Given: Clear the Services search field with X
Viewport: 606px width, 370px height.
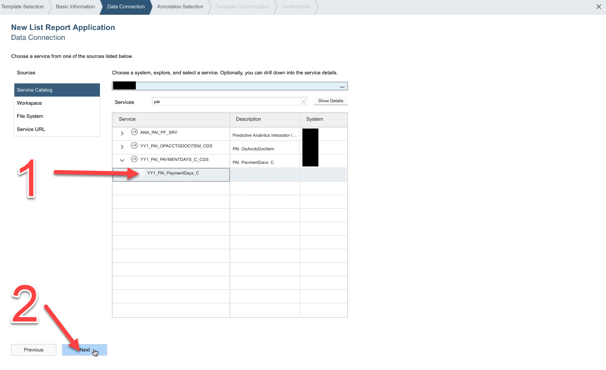Looking at the screenshot, I should tap(304, 102).
